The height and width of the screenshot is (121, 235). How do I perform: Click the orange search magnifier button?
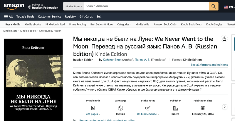[x=214, y=6]
